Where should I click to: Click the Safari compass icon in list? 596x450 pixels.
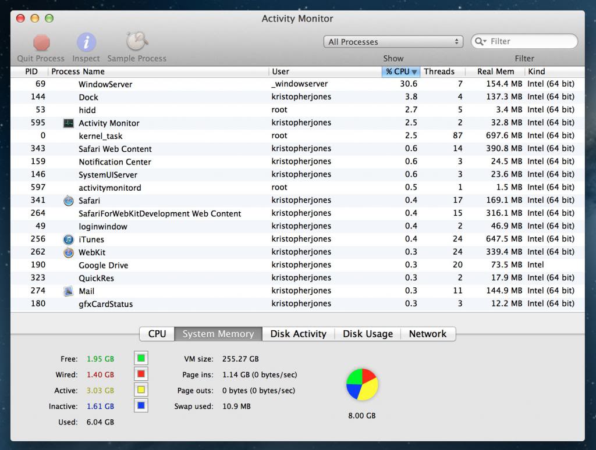pos(69,201)
